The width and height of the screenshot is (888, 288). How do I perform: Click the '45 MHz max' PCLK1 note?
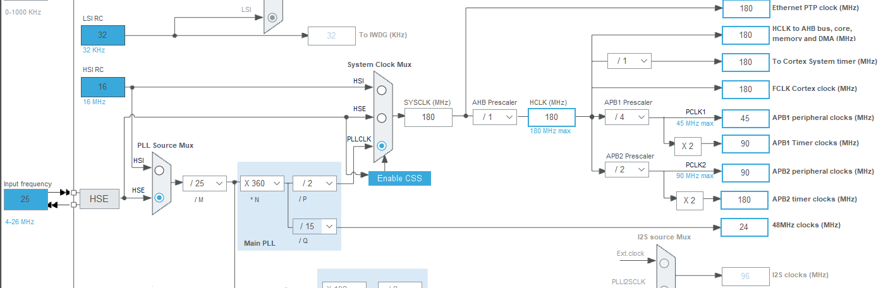695,123
